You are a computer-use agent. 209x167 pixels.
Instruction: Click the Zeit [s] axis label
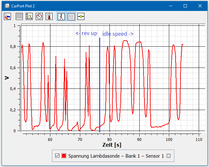[x=112, y=145]
